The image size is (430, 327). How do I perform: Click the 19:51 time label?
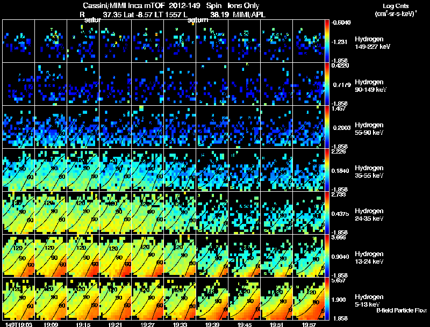tap(276, 325)
